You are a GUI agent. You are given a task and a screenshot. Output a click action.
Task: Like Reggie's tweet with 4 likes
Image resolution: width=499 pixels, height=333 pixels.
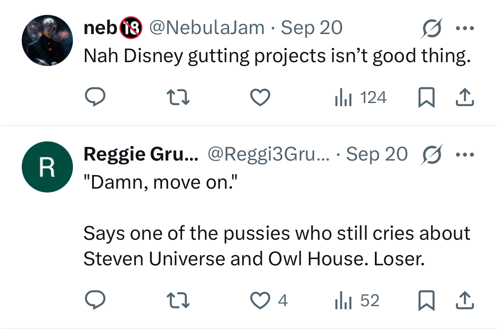click(269, 300)
